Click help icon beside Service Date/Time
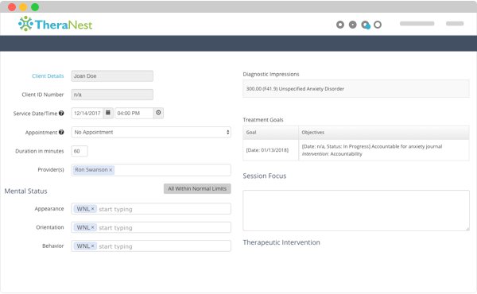This screenshot has height=294, width=477. 61,114
